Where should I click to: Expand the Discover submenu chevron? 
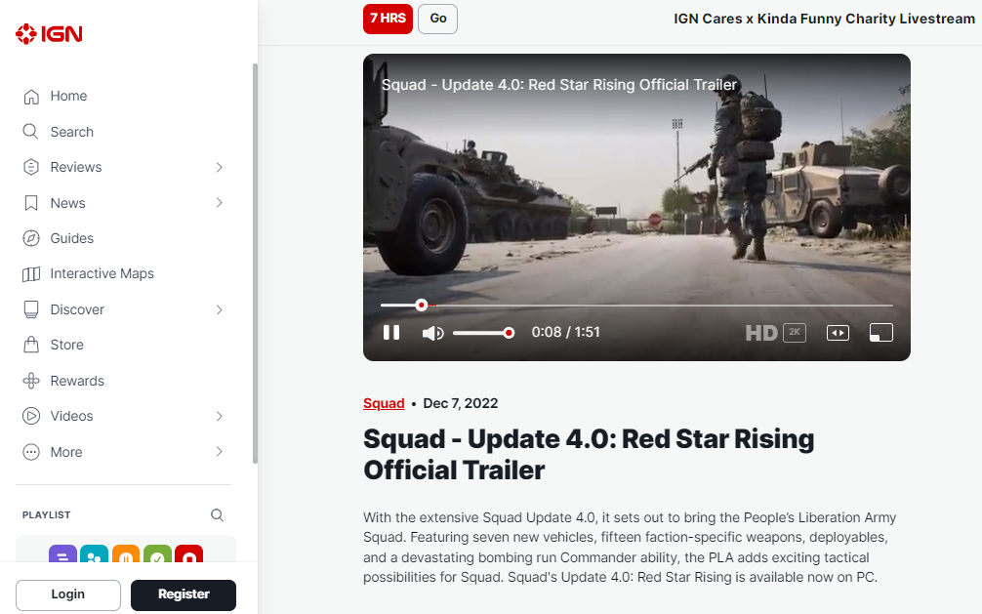(220, 309)
